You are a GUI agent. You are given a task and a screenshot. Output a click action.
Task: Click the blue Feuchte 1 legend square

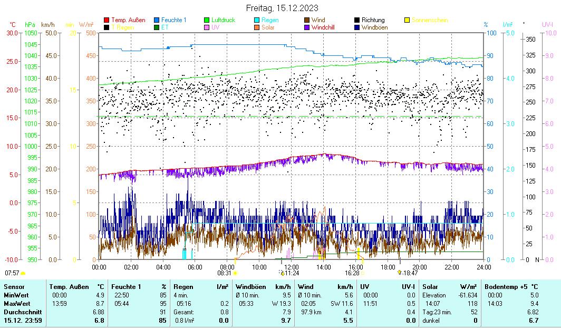click(157, 21)
